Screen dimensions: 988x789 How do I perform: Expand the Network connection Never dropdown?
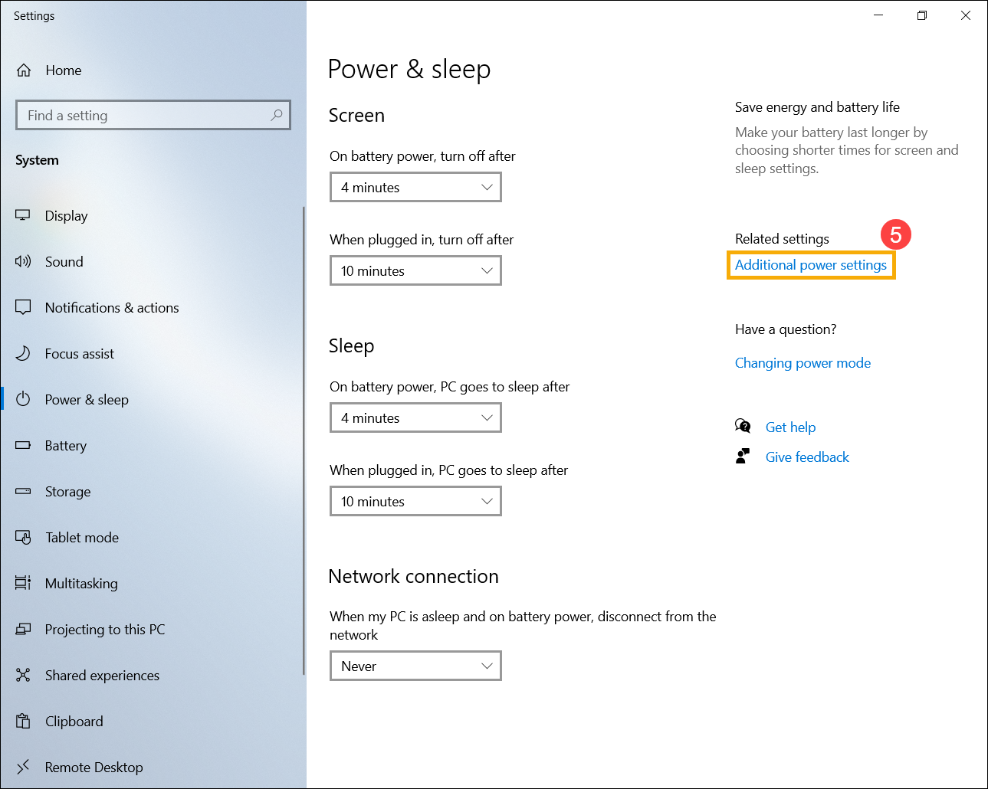415,666
